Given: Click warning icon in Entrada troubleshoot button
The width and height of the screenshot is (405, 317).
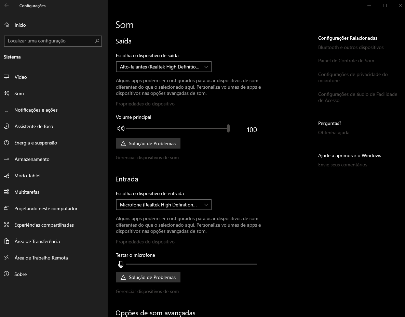Looking at the screenshot, I should 123,277.
